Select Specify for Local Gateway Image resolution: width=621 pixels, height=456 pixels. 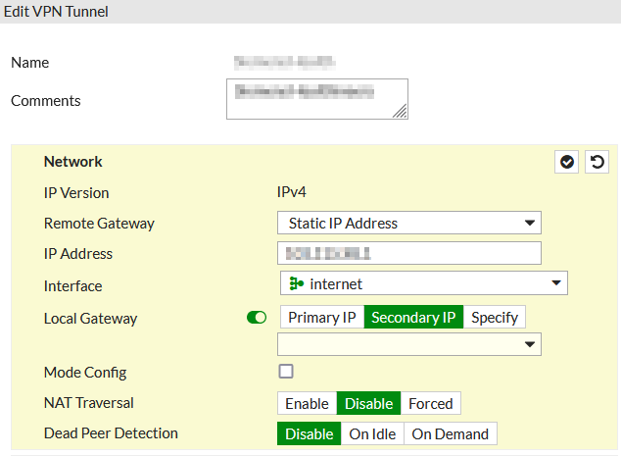495,318
